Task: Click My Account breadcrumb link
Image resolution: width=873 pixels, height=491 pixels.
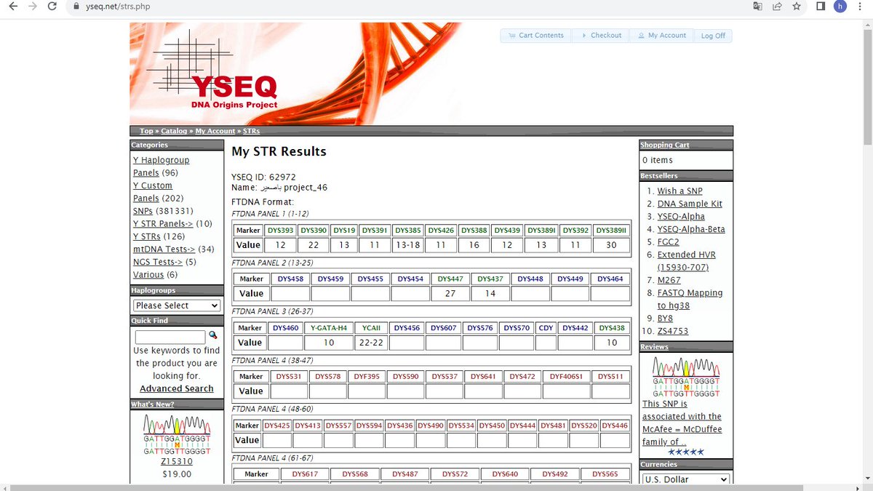Action: coord(215,131)
